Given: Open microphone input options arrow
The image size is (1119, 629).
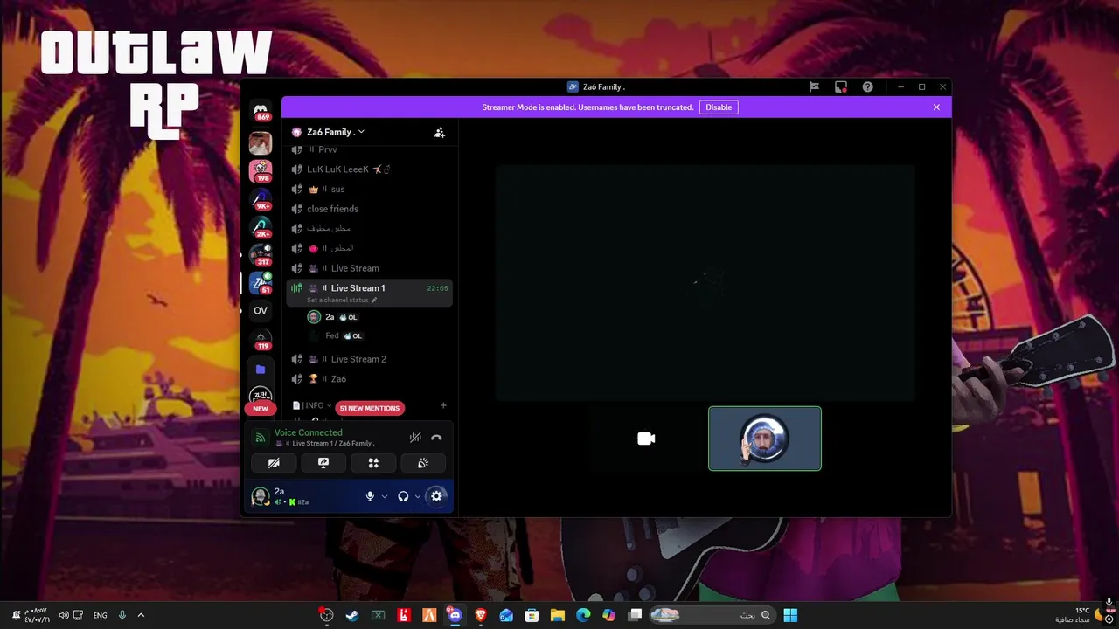Looking at the screenshot, I should tap(385, 496).
